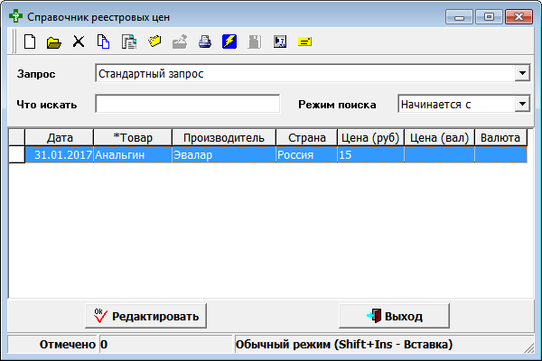Sort by the *Товар column header
Screen dimensions: 542x361
pos(133,137)
